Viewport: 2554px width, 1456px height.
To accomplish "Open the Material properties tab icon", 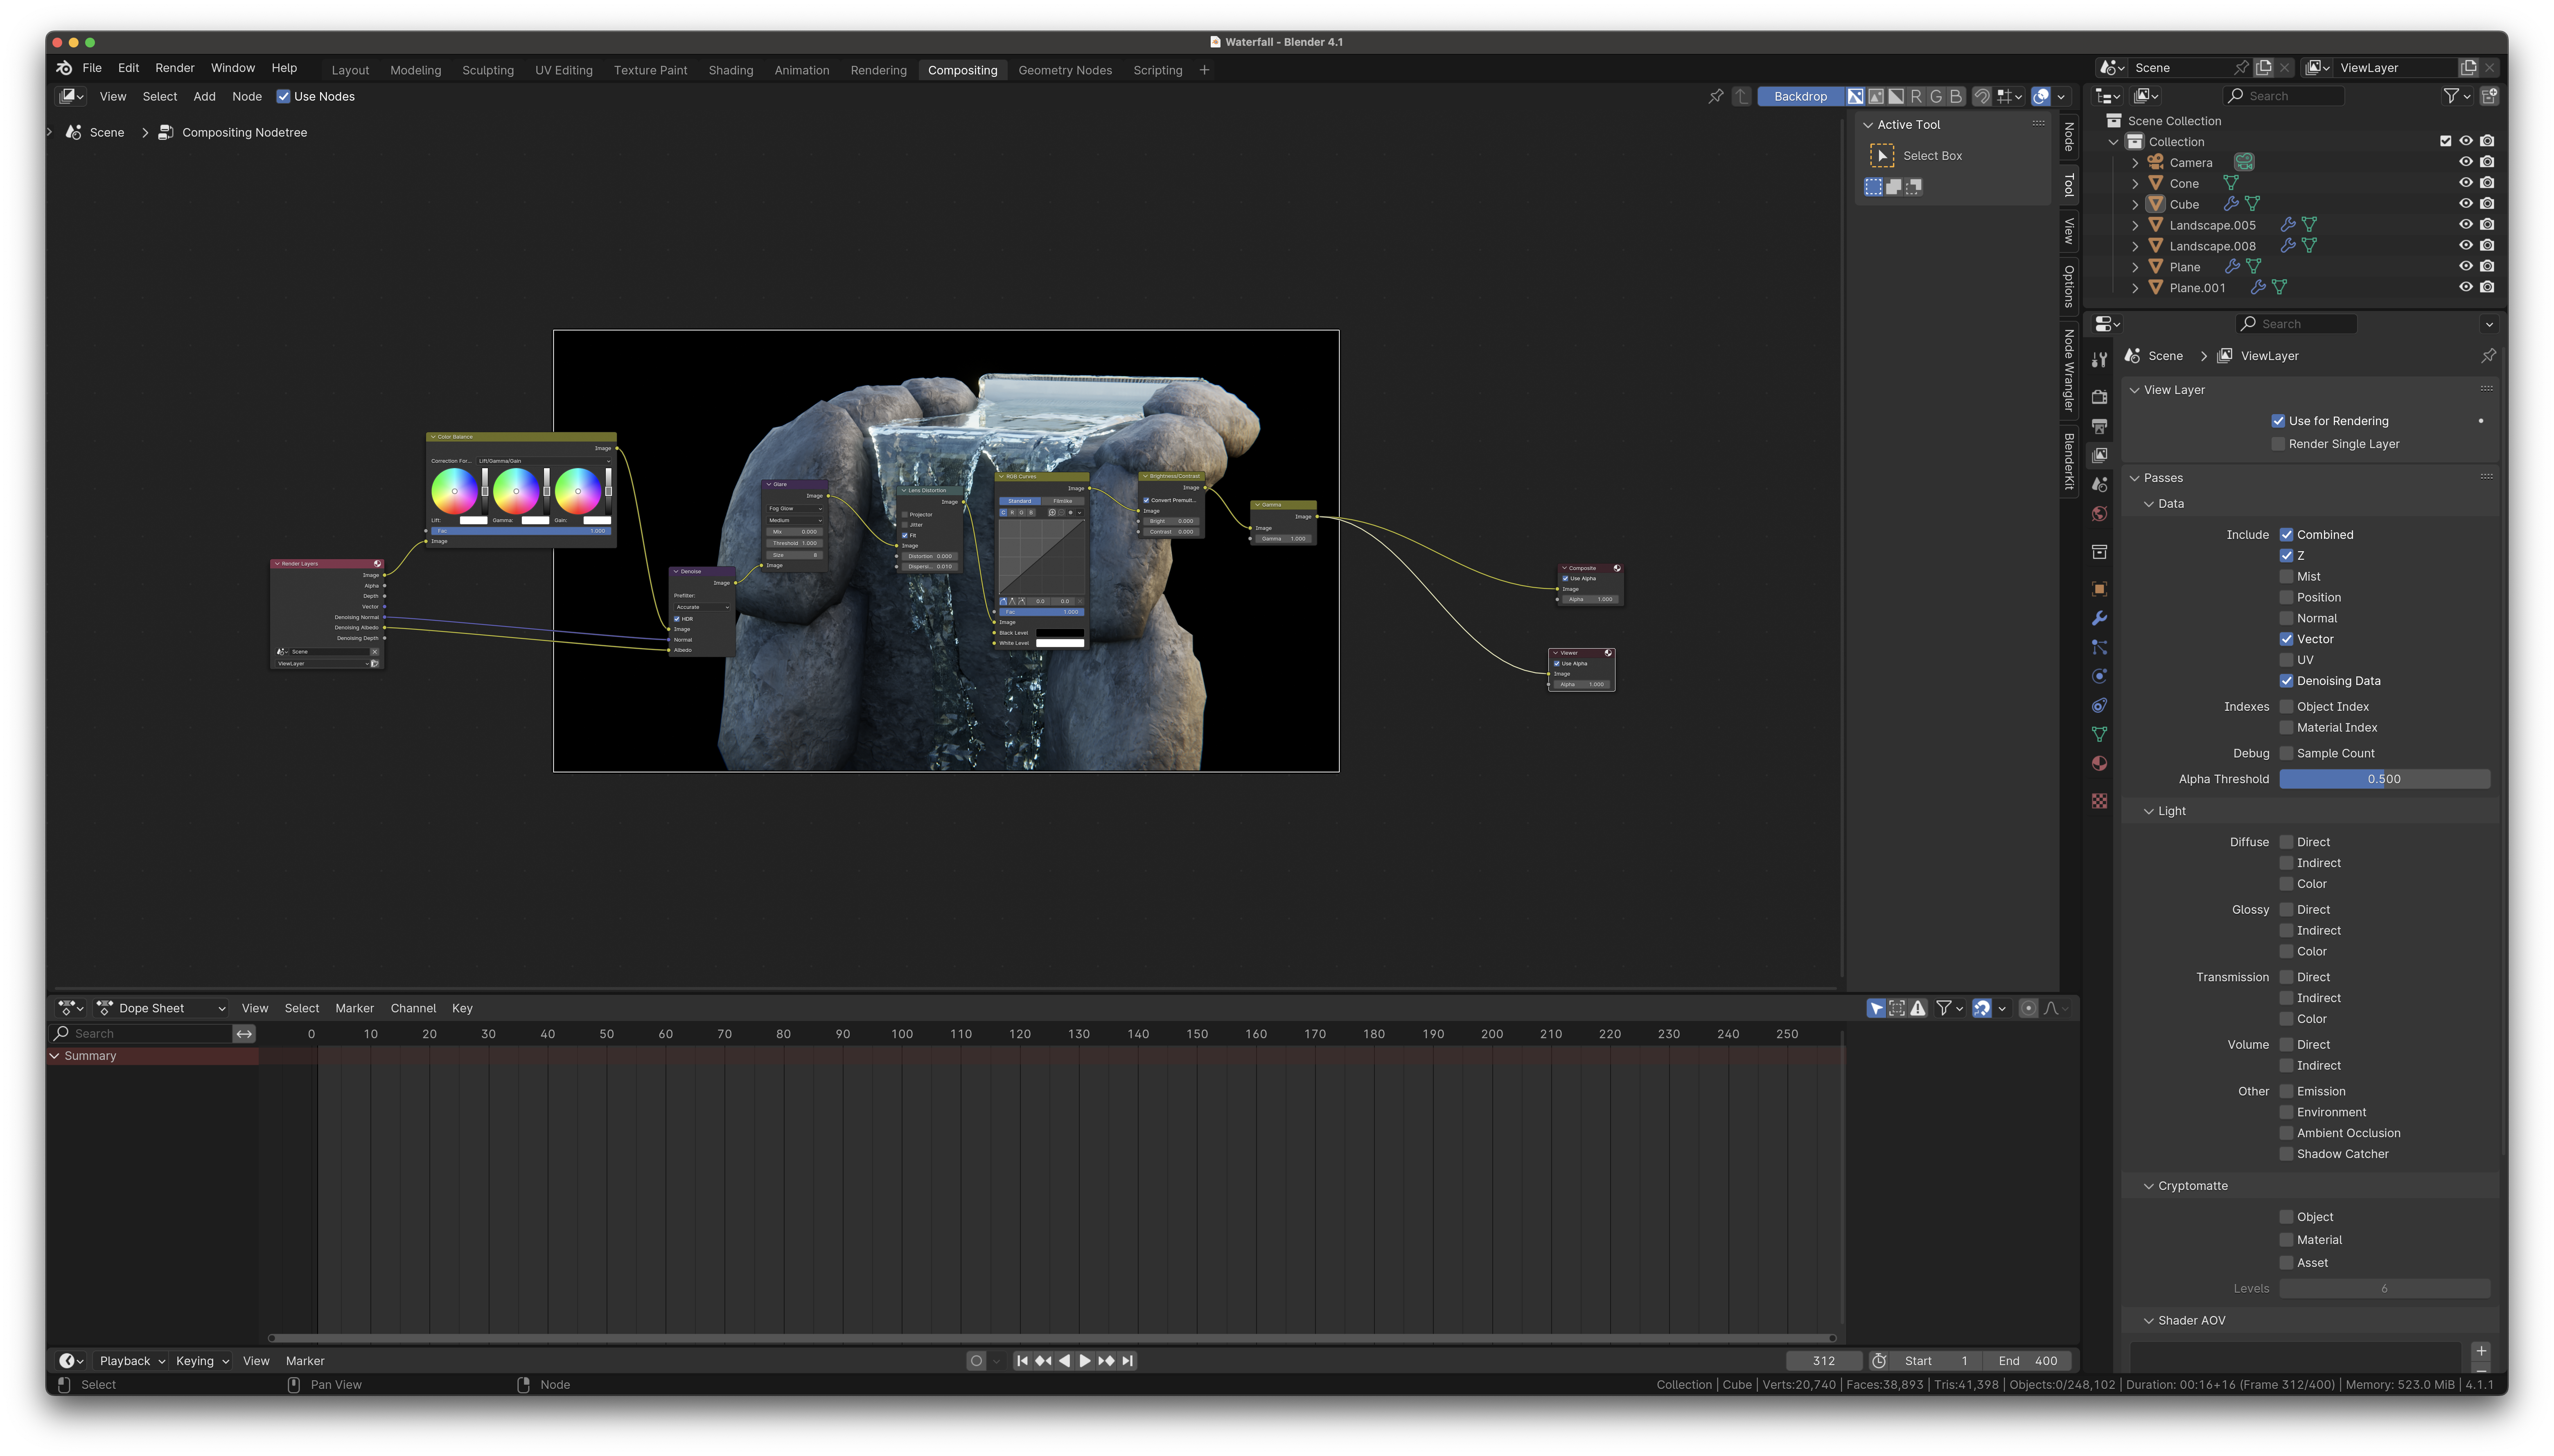I will pyautogui.click(x=2099, y=764).
